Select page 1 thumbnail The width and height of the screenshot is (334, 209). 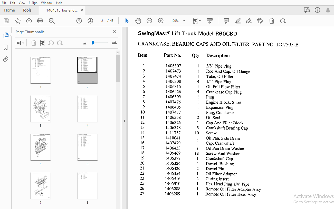(41, 70)
